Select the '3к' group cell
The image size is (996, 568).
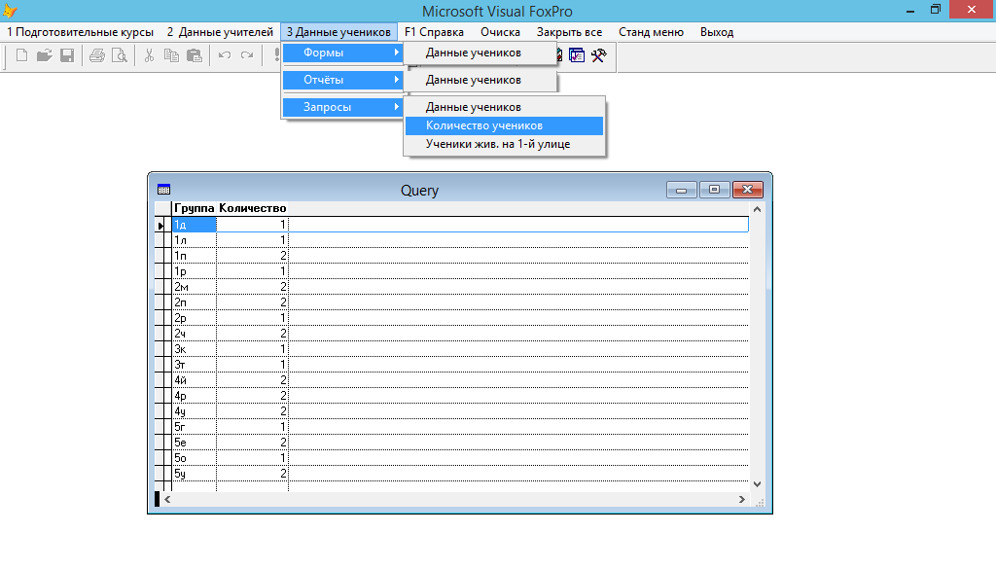pos(195,349)
